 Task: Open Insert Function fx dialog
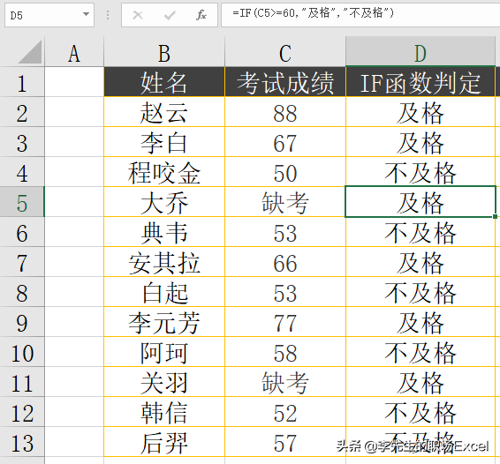coord(201,15)
